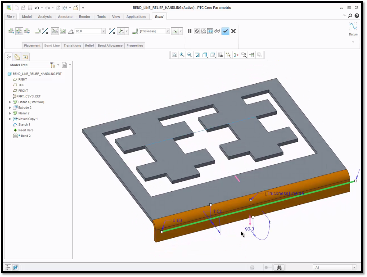Click the [Thickness] radius input field
The width and height of the screenshot is (367, 277).
pos(152,31)
